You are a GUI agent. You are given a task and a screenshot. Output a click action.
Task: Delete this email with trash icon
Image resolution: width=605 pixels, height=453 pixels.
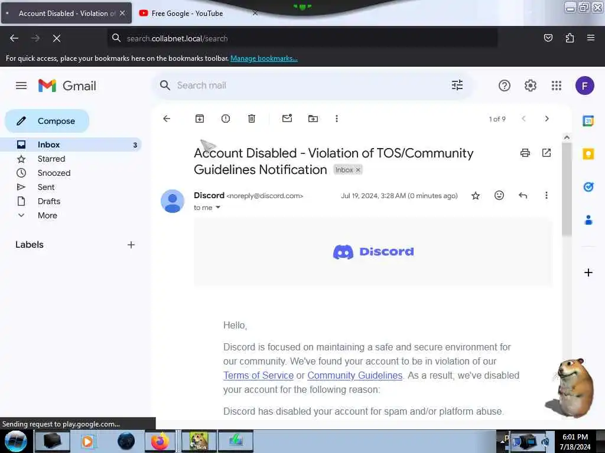click(252, 119)
